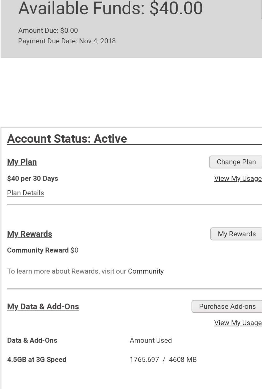Click the 1765.697 / 4608 MB usage value
The height and width of the screenshot is (389, 262).
point(163,360)
